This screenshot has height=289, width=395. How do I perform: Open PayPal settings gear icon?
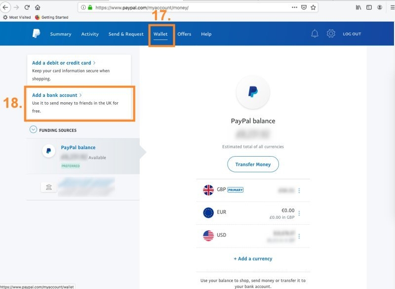coord(331,34)
